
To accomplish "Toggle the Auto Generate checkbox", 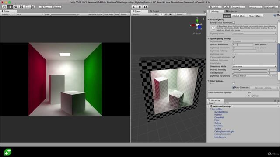I will click(233, 87).
